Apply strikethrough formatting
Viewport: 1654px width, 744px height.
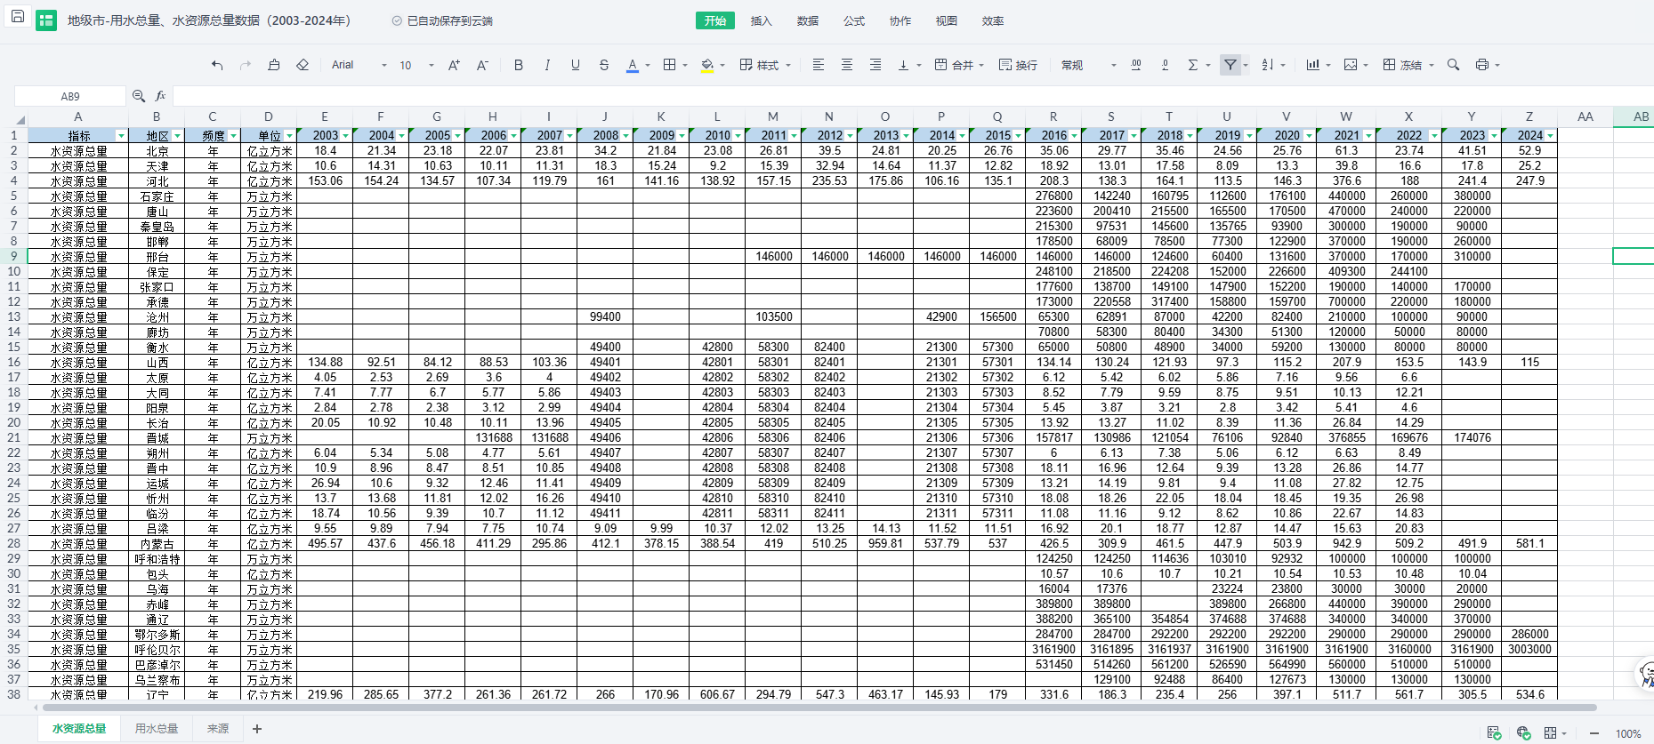(604, 65)
